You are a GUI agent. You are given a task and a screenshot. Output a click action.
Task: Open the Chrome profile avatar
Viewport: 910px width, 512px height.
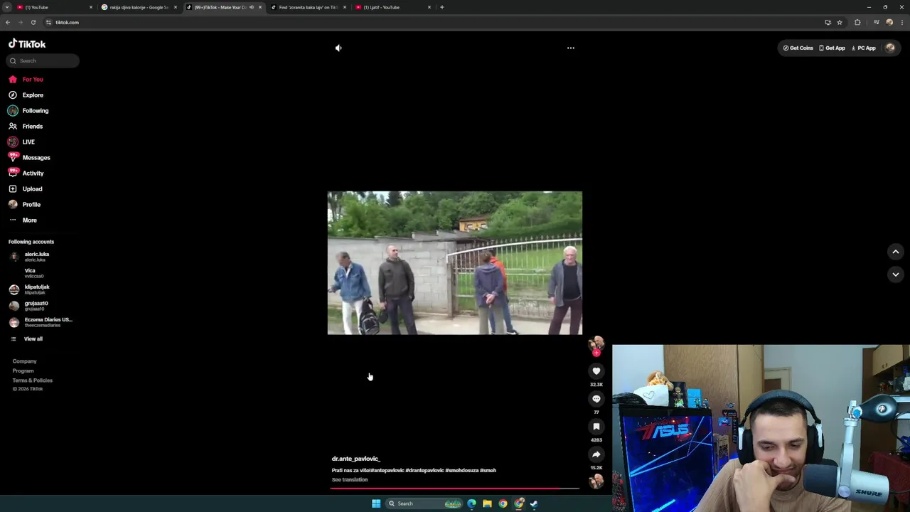pos(889,22)
